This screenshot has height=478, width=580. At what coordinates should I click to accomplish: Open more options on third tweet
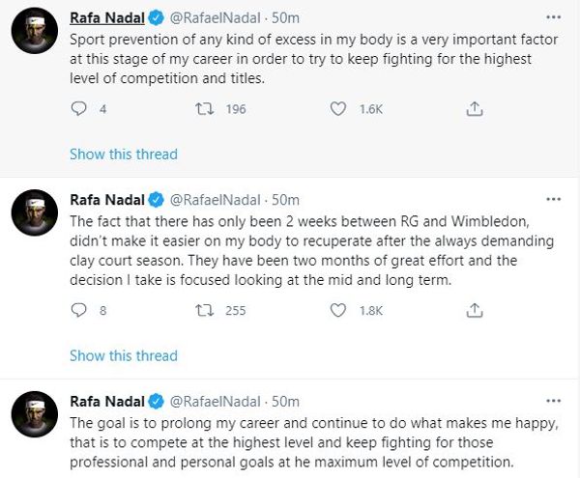[551, 401]
